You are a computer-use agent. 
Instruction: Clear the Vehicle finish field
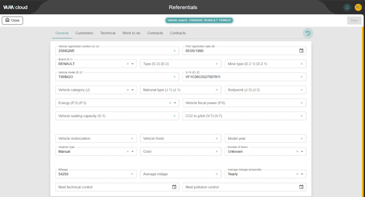pos(216,138)
